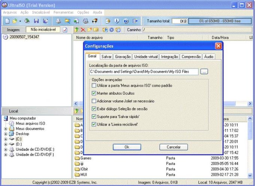Uncheck 'Exibir diálogo Seleção de sessão'
255x186 pixels.
pos(94,109)
